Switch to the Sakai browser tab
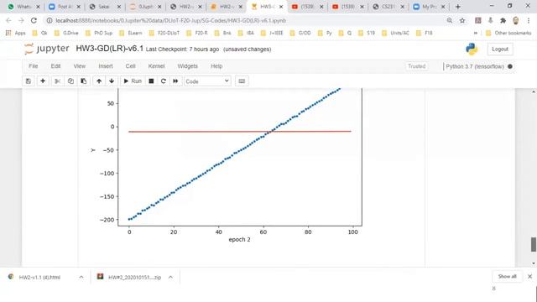Screen dimensions: 537x302 click(x=104, y=7)
